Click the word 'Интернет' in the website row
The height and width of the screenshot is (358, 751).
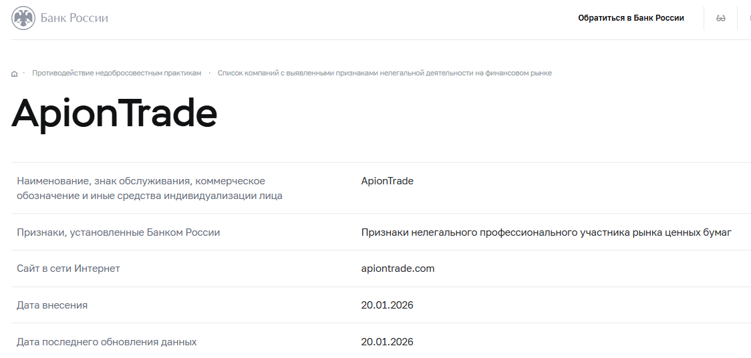click(99, 268)
